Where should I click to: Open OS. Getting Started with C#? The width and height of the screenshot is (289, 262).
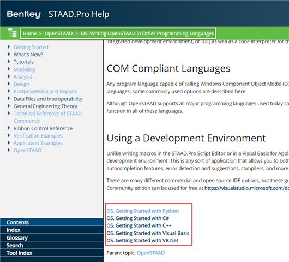(137, 218)
